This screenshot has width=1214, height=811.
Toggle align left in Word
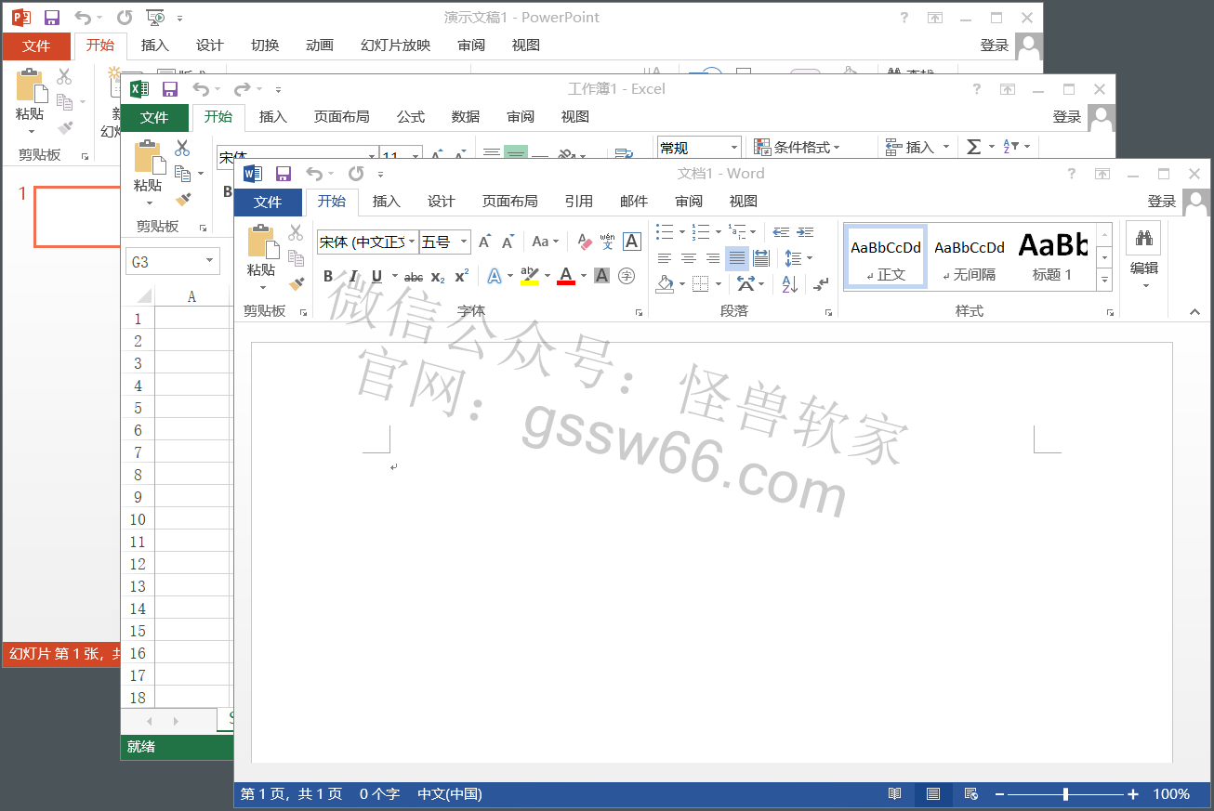coord(664,258)
